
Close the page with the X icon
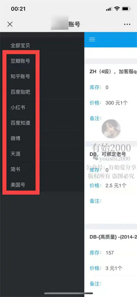(x=10, y=24)
